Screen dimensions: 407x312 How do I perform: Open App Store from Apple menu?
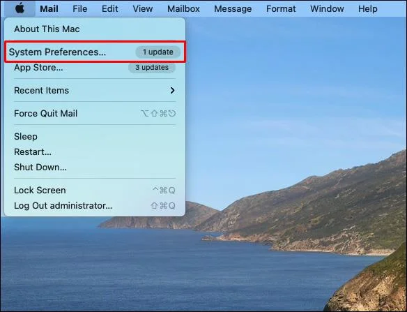(x=95, y=68)
